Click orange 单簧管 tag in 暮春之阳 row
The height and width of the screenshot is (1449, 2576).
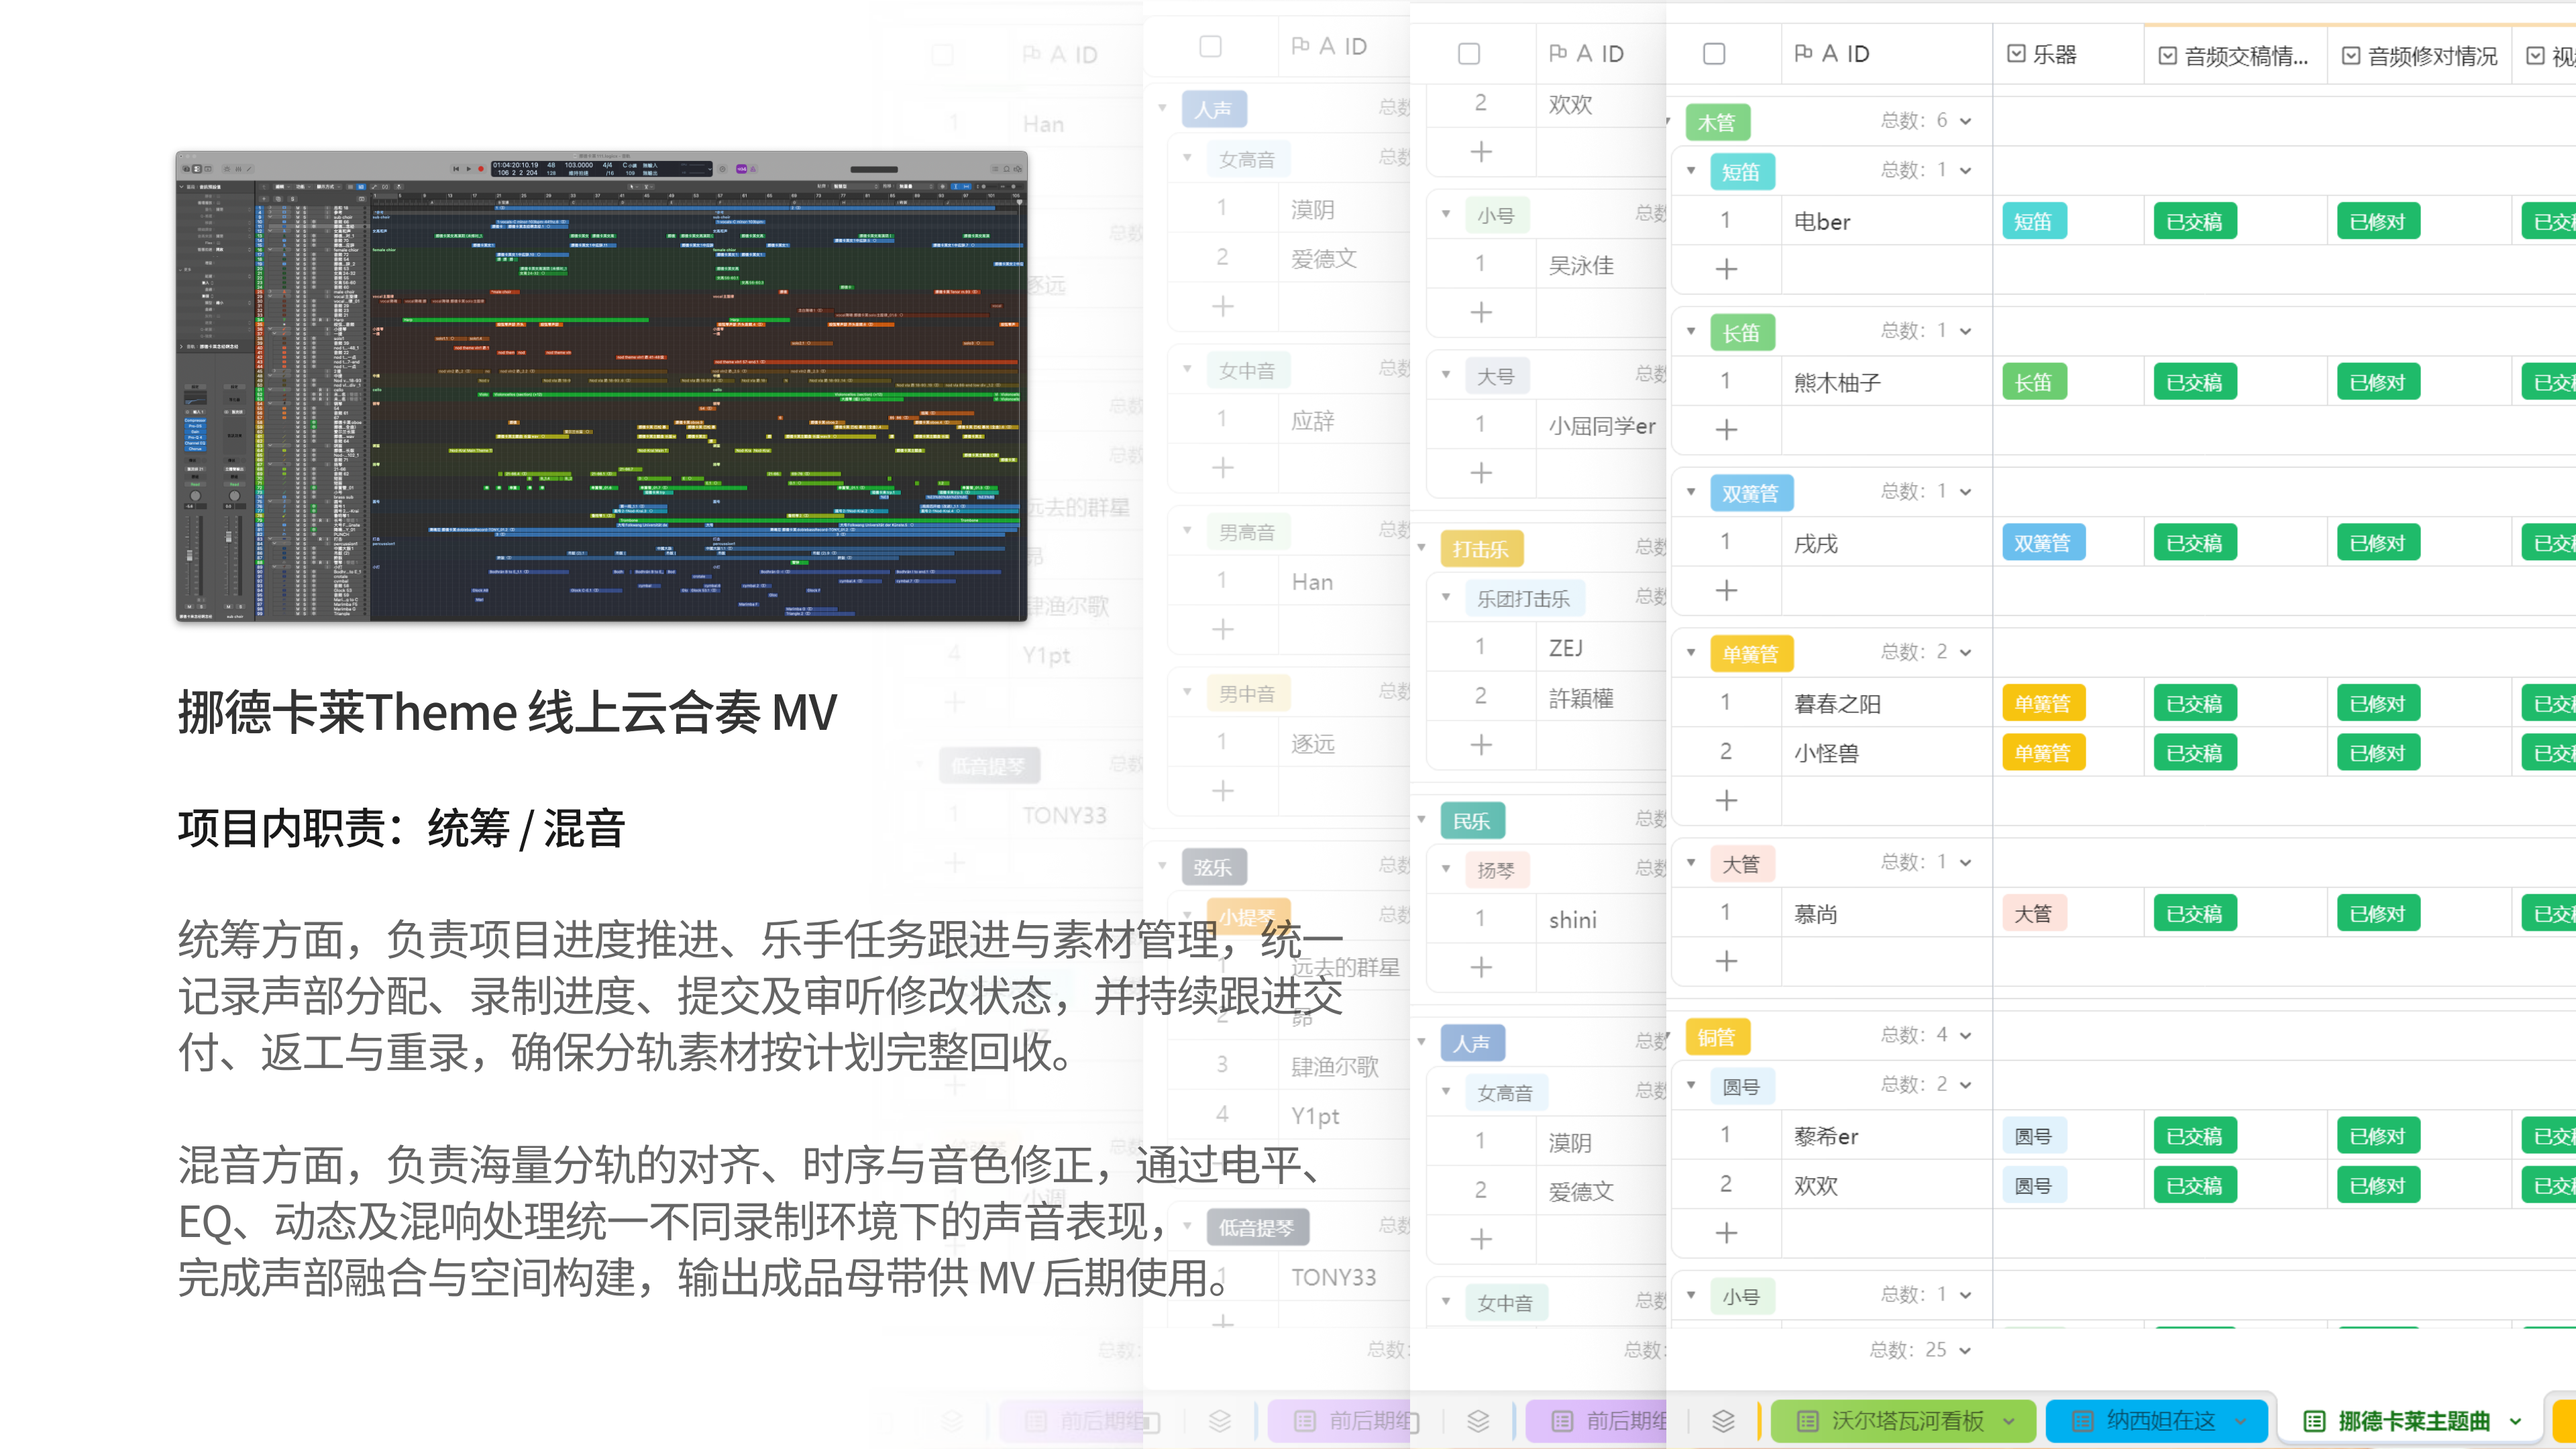coord(2043,704)
